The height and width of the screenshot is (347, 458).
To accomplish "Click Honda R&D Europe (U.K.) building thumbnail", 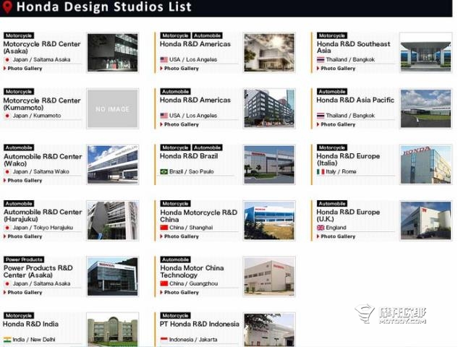I will [x=426, y=220].
